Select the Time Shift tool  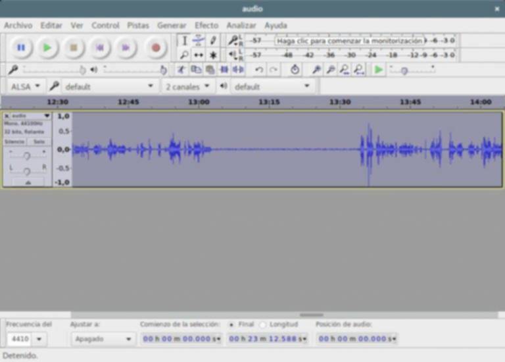point(199,55)
